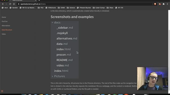Click the lock icon in the address bar
This screenshot has width=170, height=95.
(19, 4)
